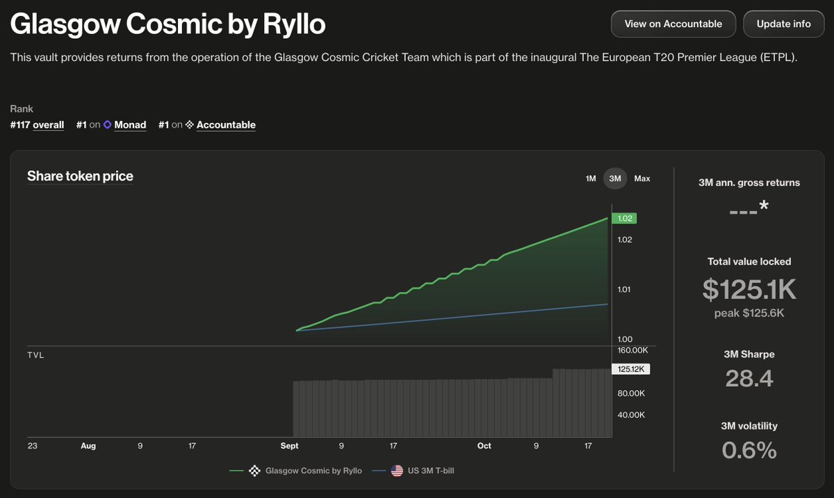Select the Max chart range
The width and height of the screenshot is (834, 498).
pyautogui.click(x=642, y=179)
